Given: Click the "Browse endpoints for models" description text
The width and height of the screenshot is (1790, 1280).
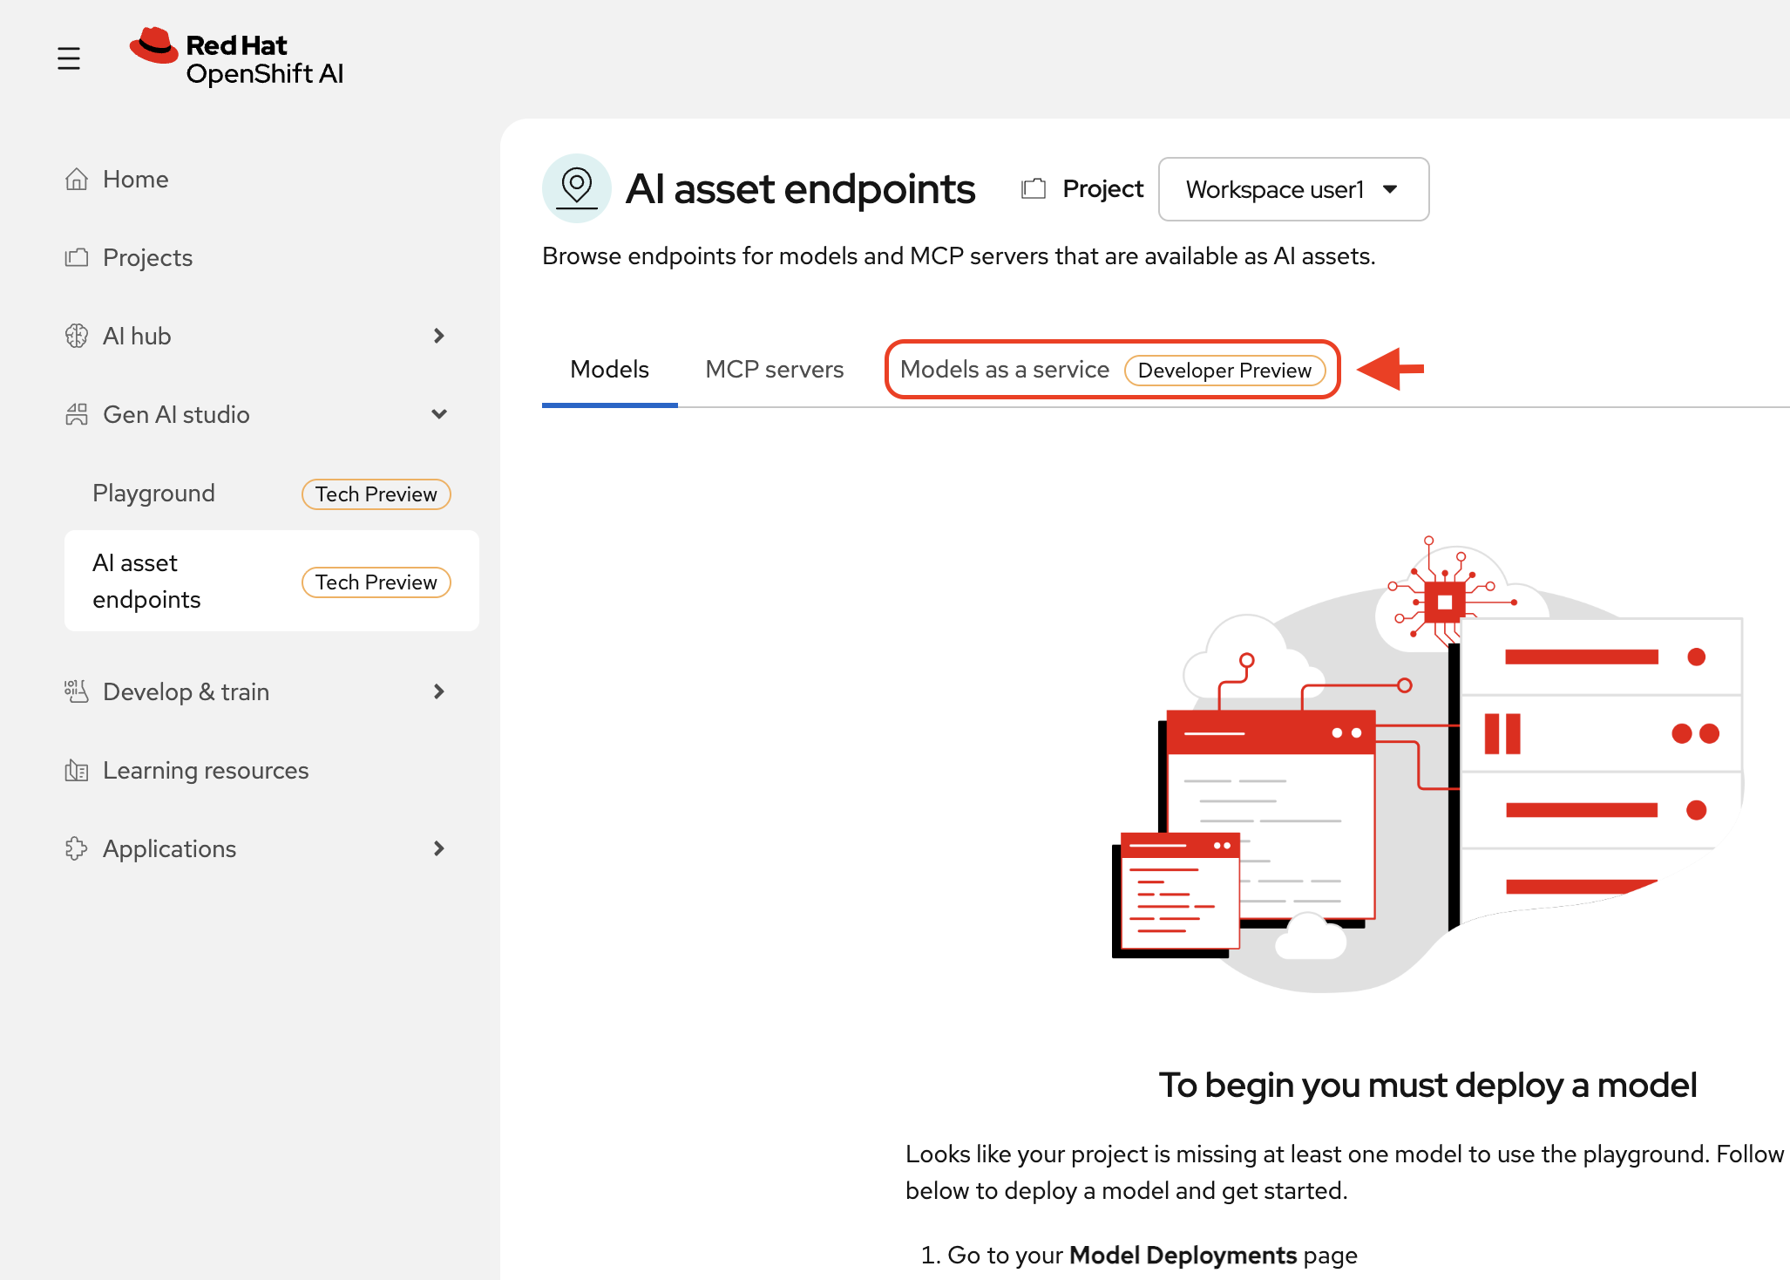Looking at the screenshot, I should [x=959, y=256].
